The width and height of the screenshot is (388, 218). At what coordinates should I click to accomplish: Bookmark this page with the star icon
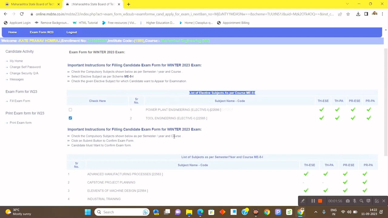348,14
